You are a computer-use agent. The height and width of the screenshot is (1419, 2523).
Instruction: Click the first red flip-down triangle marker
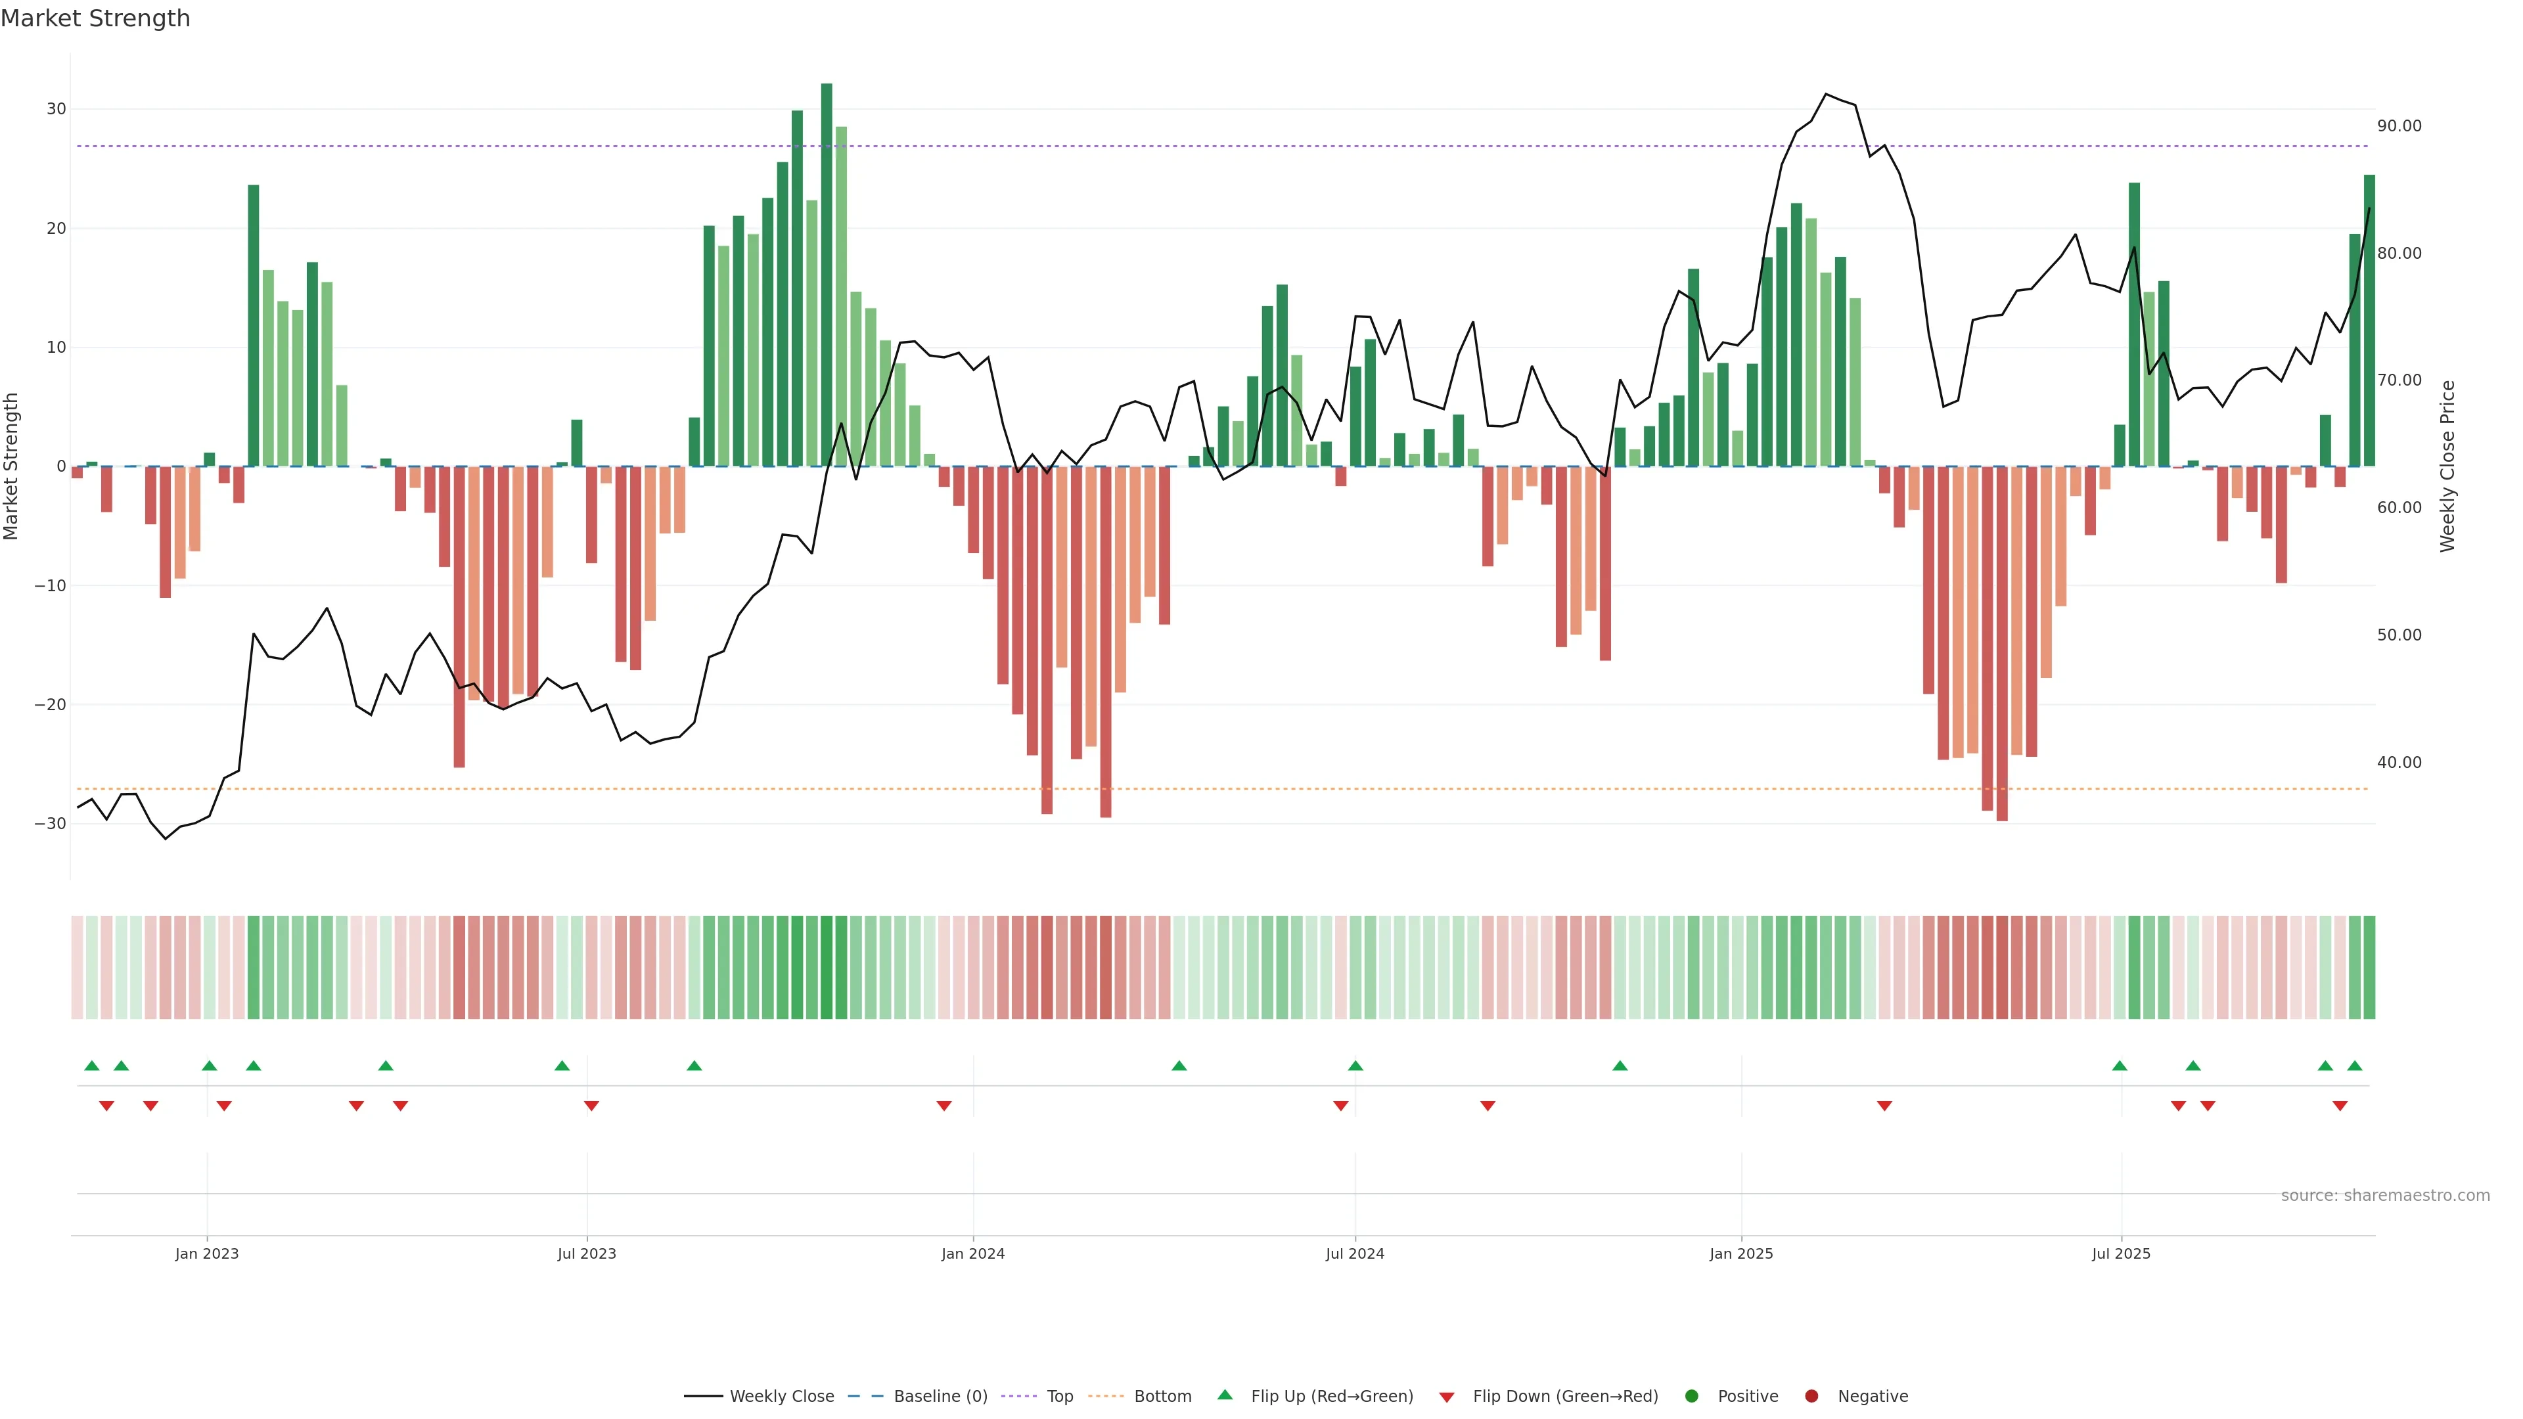[106, 1106]
